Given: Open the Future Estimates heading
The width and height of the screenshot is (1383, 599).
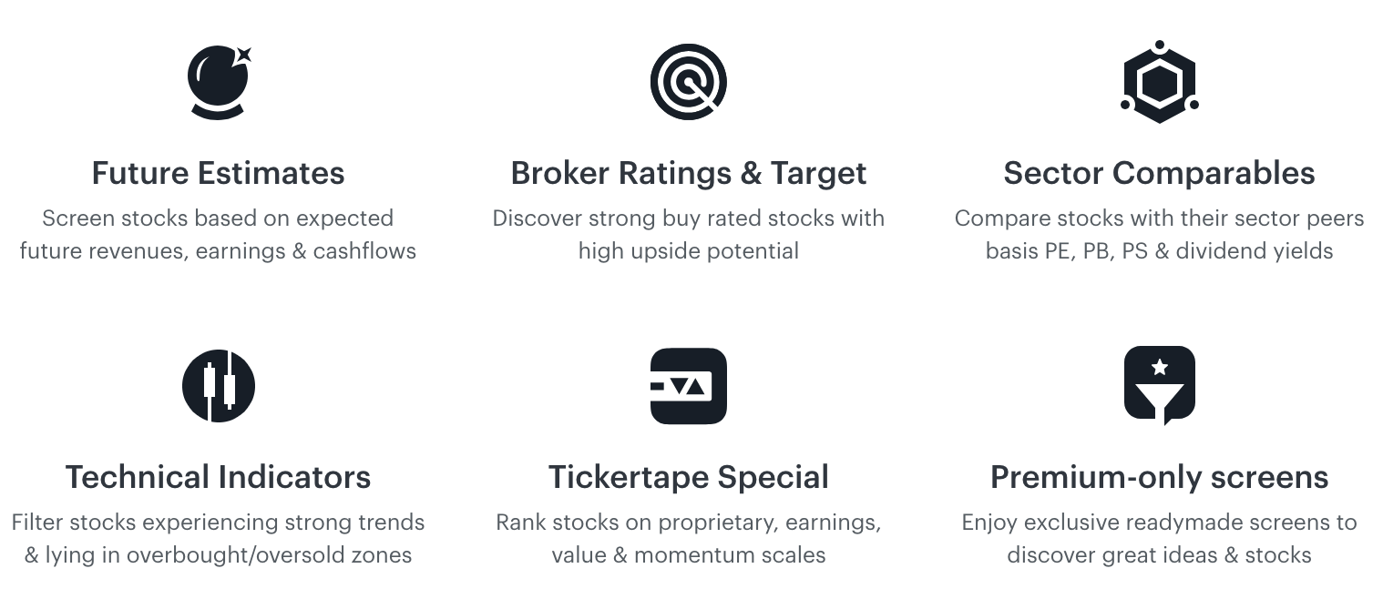Looking at the screenshot, I should [x=219, y=173].
